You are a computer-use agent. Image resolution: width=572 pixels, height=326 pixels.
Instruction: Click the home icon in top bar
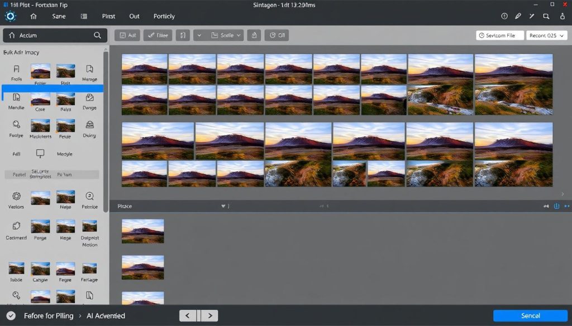click(34, 16)
